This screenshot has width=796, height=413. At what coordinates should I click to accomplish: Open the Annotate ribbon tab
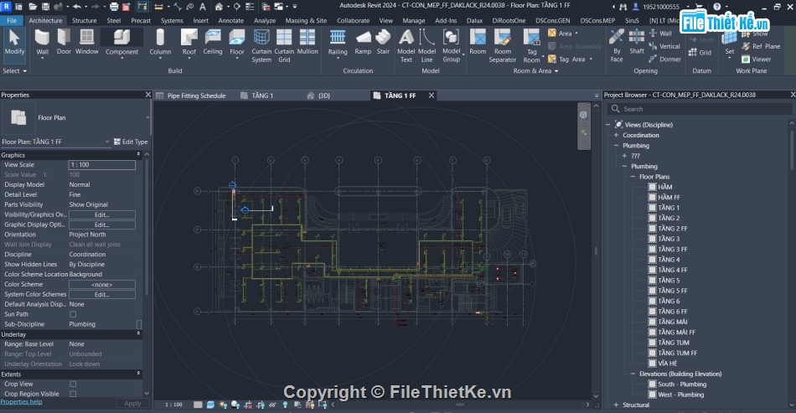(x=231, y=20)
